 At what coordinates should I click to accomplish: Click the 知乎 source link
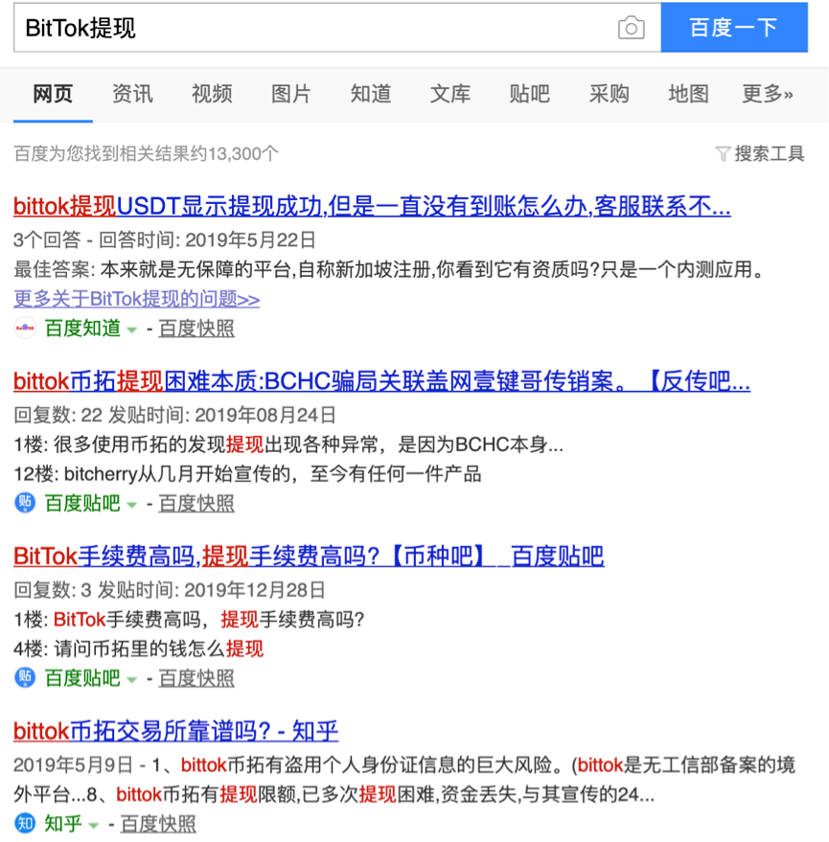click(63, 824)
